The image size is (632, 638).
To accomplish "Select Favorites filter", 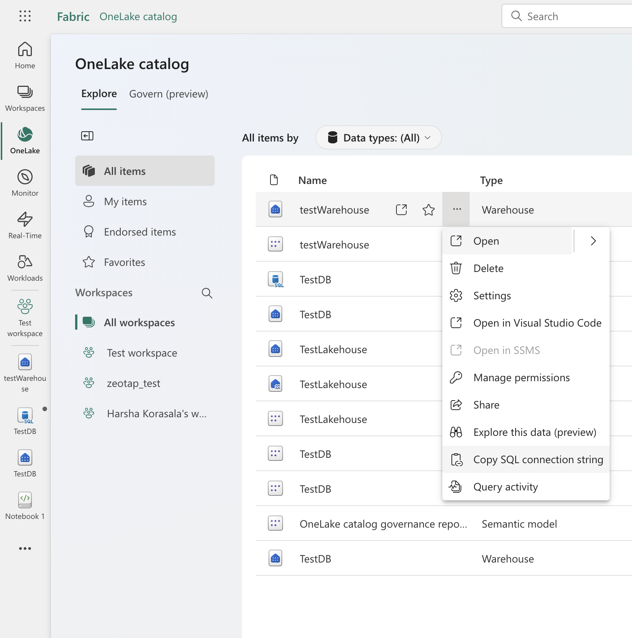I will 145,262.
